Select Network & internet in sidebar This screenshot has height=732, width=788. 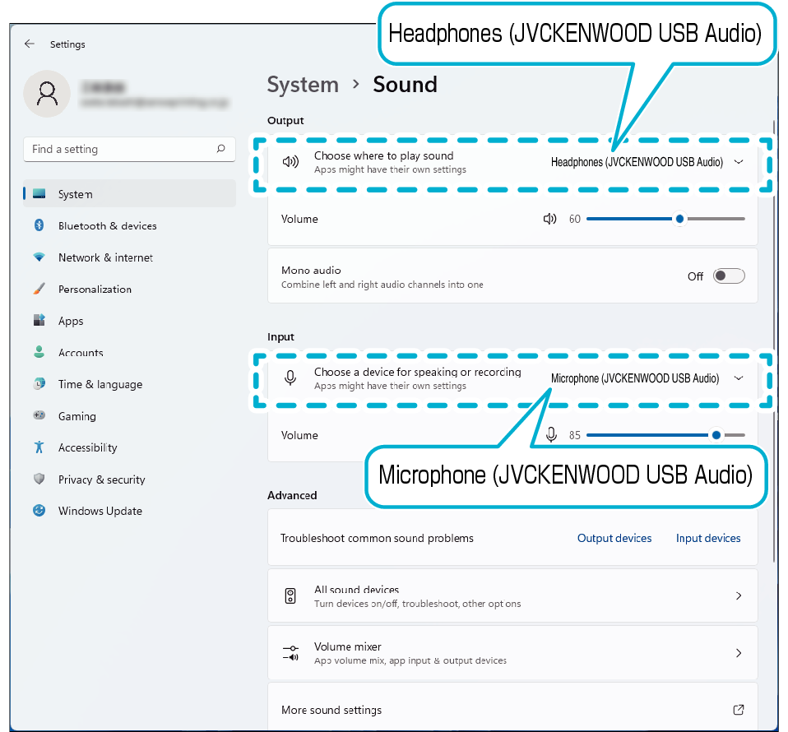point(105,257)
